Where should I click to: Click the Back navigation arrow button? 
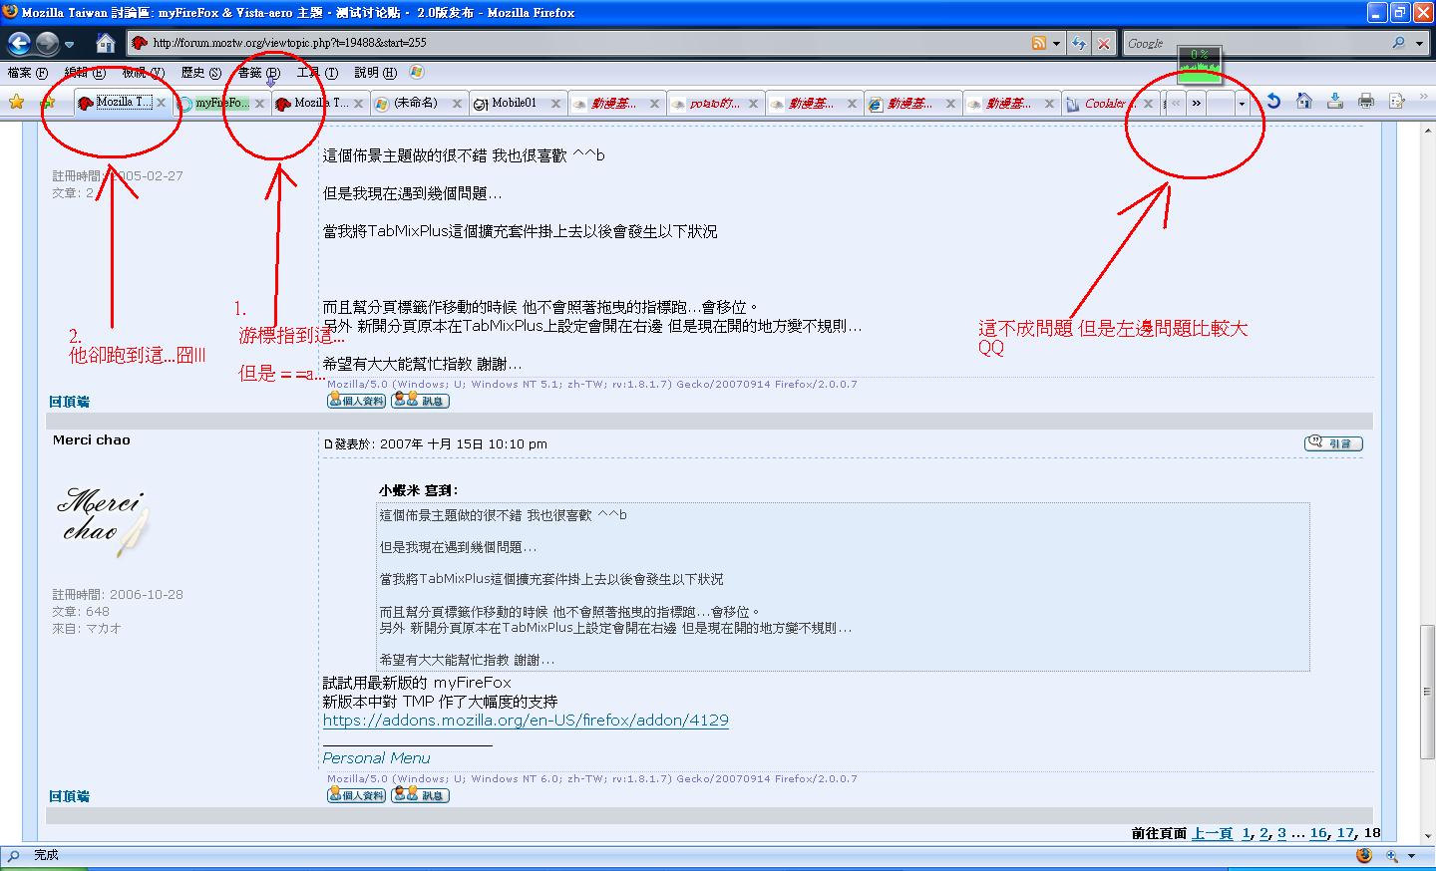pos(20,43)
